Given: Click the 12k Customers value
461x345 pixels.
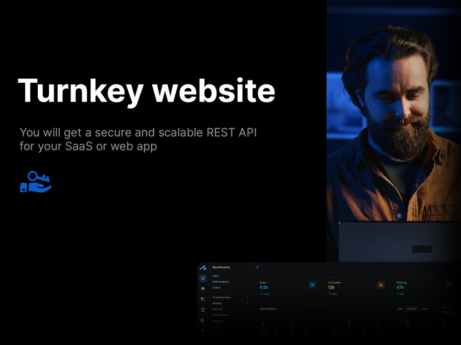Looking at the screenshot, I should [x=331, y=287].
